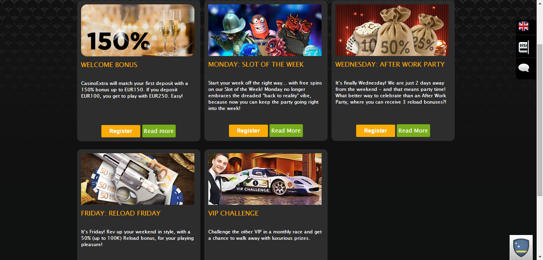Screen dimensions: 543x260
Task: Click Register under Wednesday After Work Party
Action: (376, 131)
